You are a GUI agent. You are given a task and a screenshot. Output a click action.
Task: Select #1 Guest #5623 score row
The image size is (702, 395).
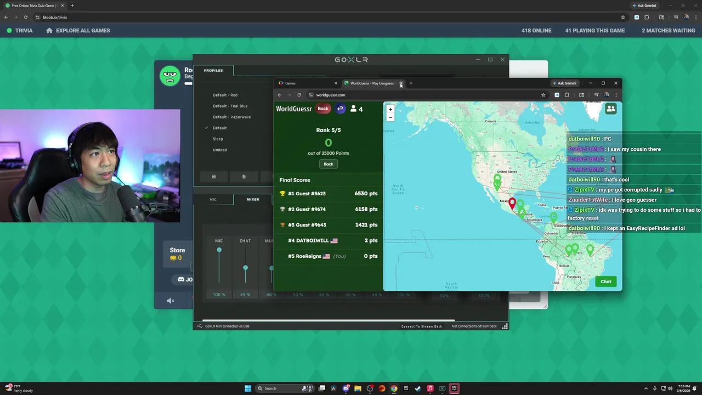(328, 194)
